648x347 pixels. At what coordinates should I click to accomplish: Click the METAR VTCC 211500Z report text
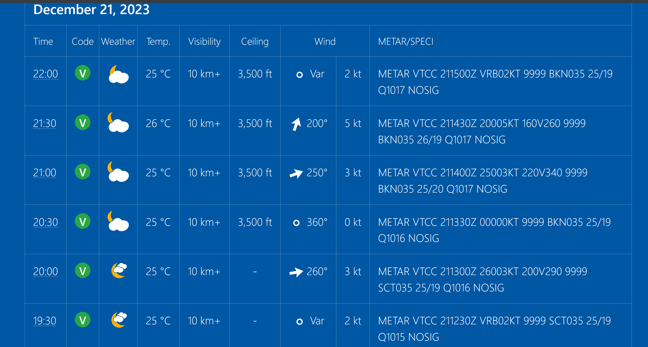pos(495,82)
